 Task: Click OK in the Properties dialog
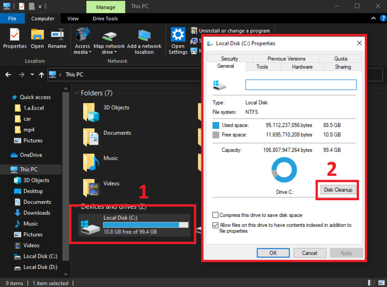pos(273,253)
